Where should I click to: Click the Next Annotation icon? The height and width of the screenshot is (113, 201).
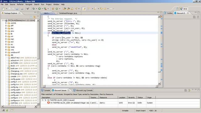[89, 9]
